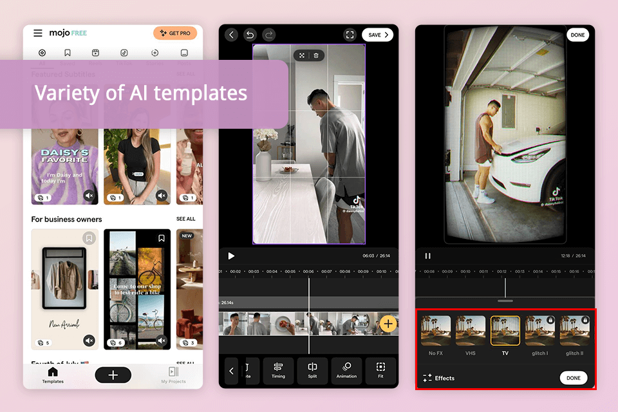Select the Split tool
The width and height of the screenshot is (618, 412).
point(312,371)
